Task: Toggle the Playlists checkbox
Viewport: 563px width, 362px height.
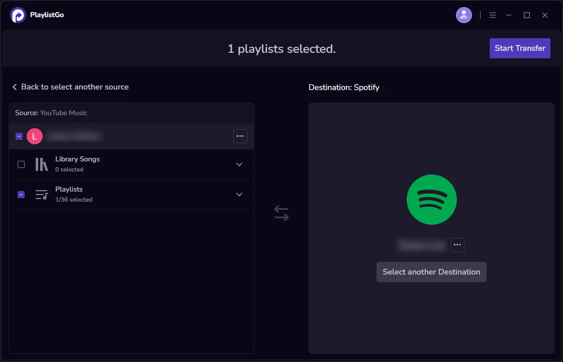Action: [21, 195]
